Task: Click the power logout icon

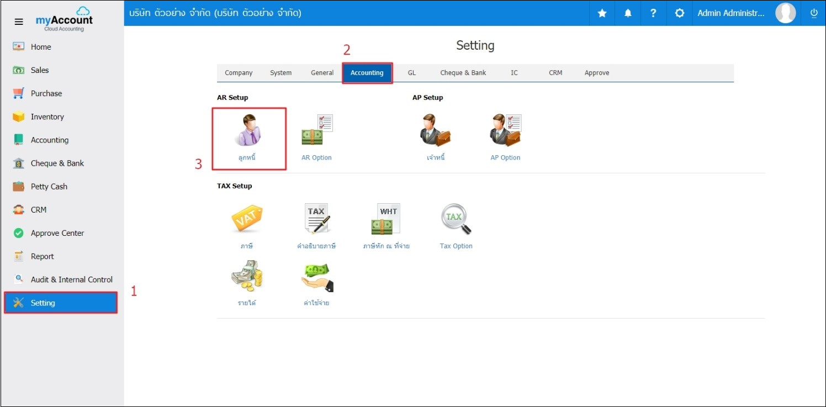Action: coord(814,13)
